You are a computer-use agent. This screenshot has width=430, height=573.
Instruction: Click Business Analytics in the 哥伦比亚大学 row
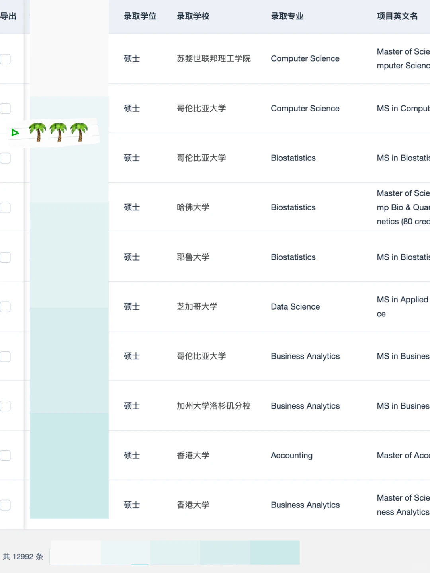point(305,356)
